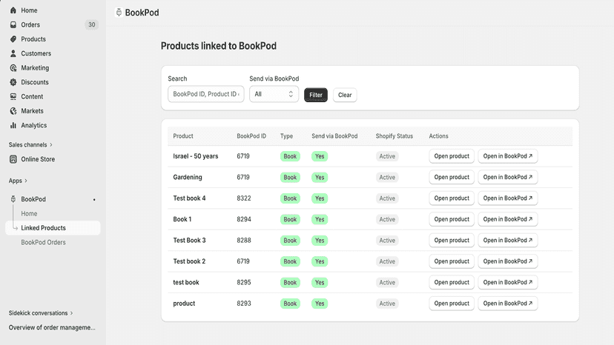Viewport: 614px width, 345px height.
Task: Click the BookPod ID column header
Action: pyautogui.click(x=251, y=136)
